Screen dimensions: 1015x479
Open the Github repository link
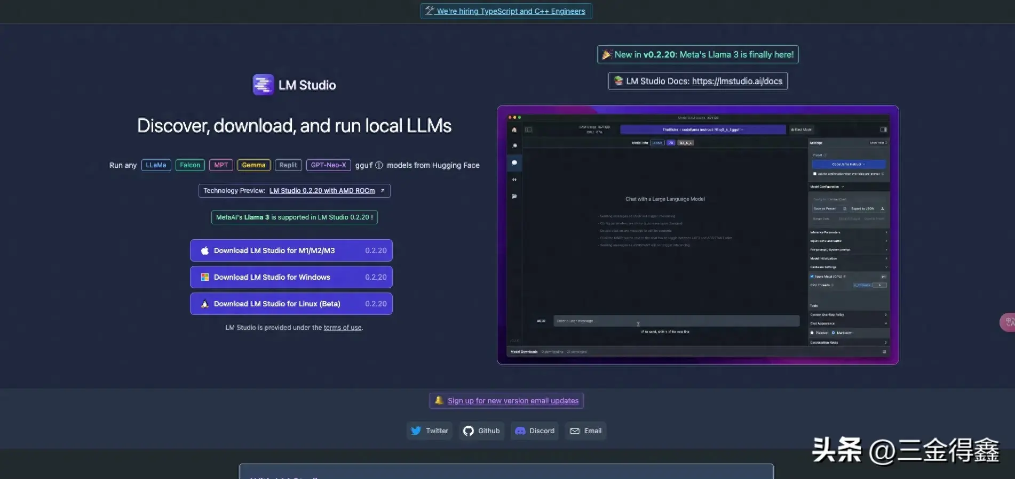[x=481, y=431]
